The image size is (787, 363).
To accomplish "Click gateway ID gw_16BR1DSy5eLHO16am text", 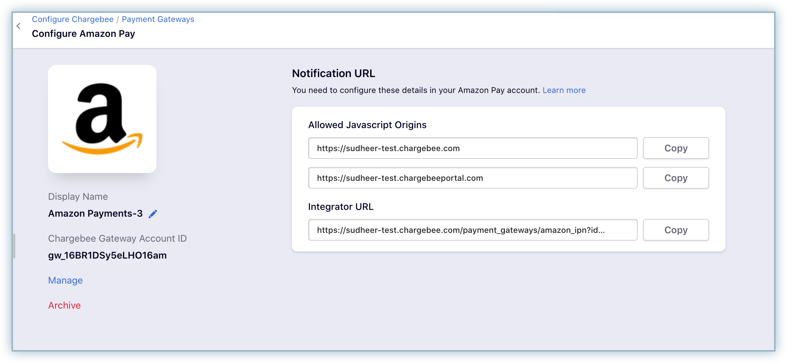I will (x=107, y=256).
